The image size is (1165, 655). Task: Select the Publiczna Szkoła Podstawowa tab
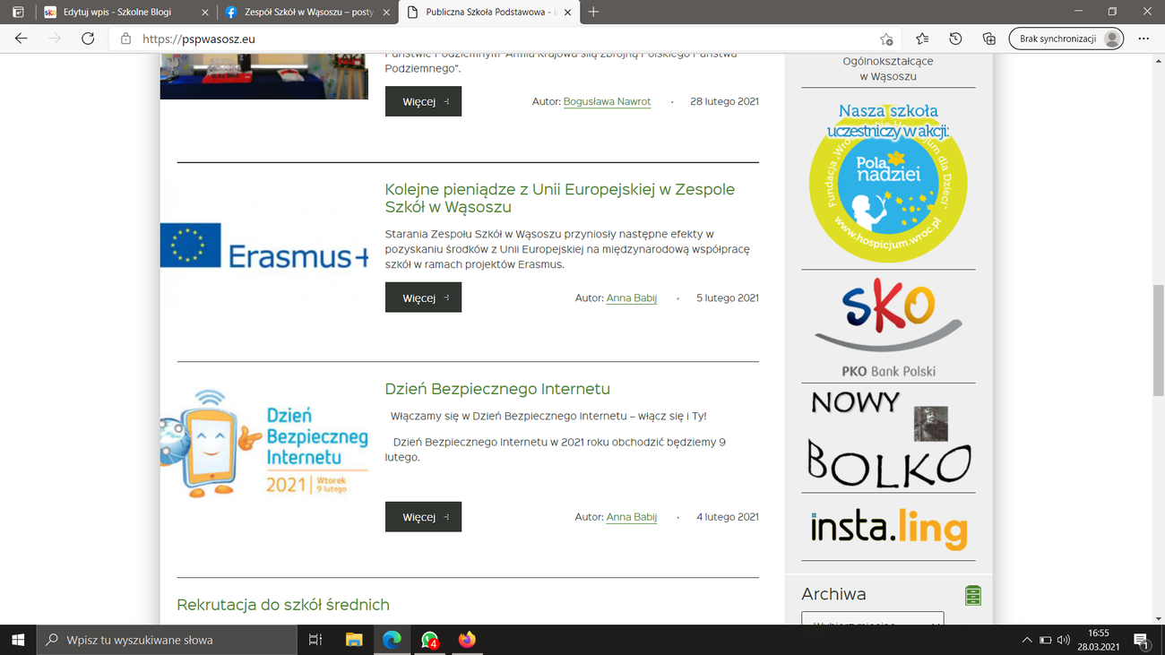pyautogui.click(x=488, y=13)
